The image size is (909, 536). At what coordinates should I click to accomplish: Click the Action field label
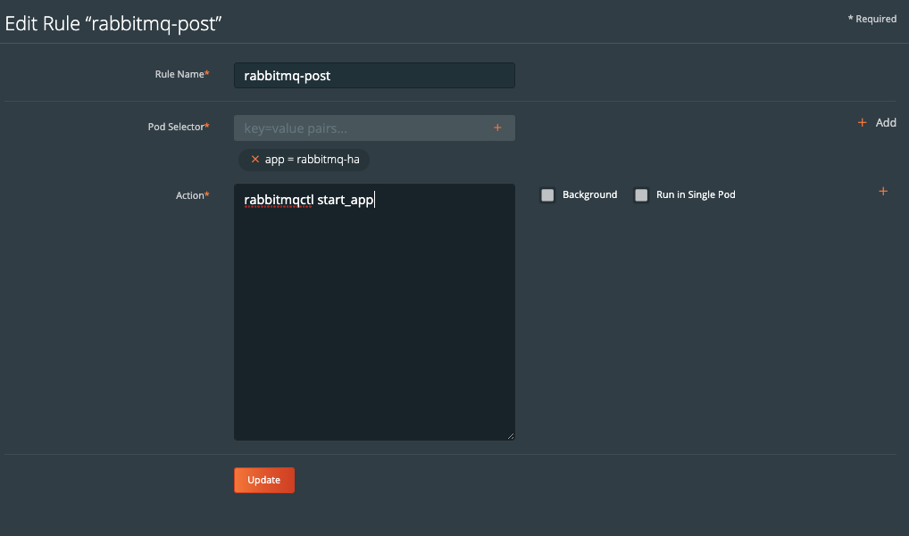(191, 195)
